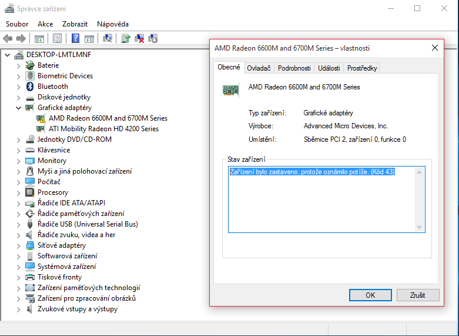Open the Zobrazit menu
459x336 pixels.
[75, 24]
